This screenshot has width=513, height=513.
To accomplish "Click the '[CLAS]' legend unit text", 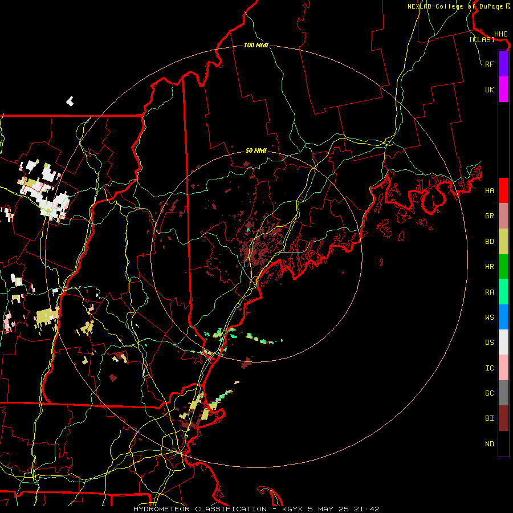I will point(482,39).
